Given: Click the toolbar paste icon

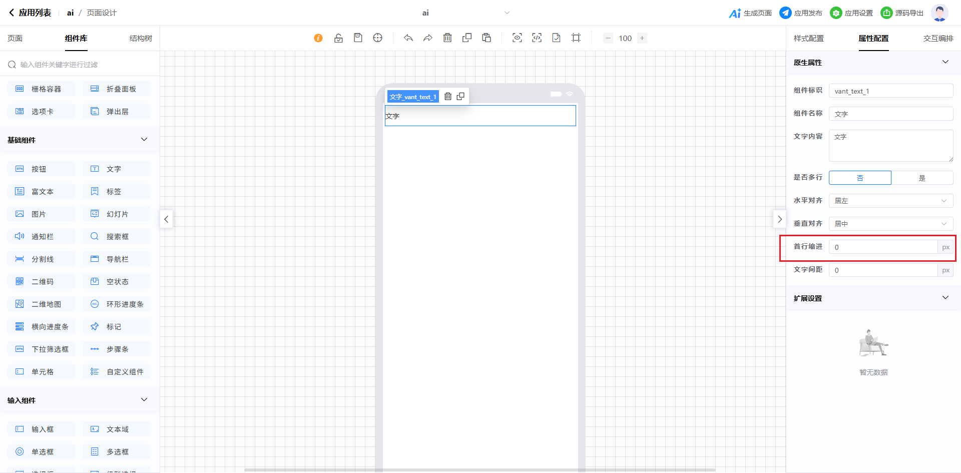Looking at the screenshot, I should click(x=487, y=38).
